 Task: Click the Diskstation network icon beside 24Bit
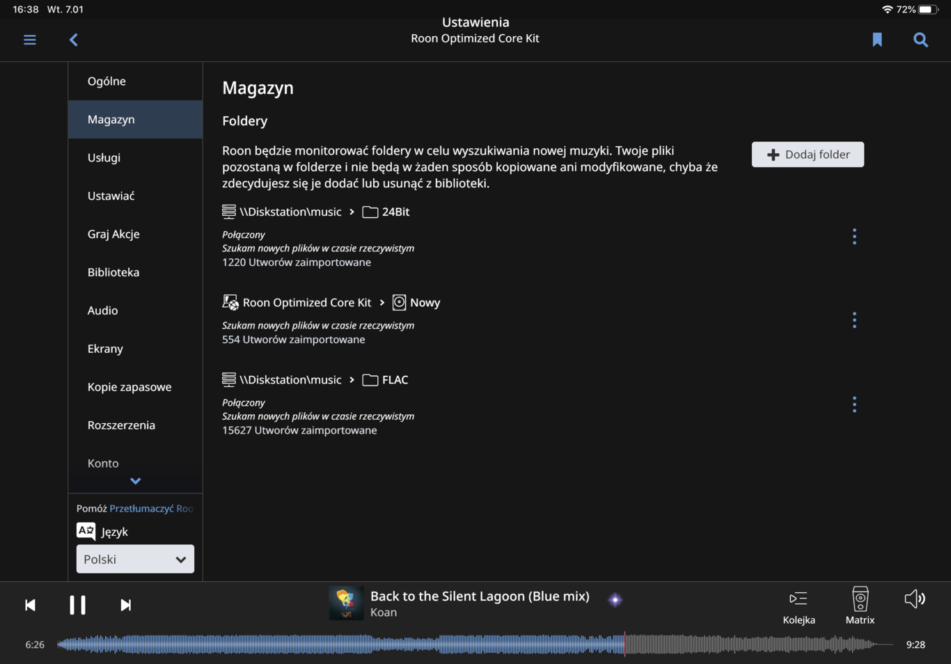click(228, 212)
